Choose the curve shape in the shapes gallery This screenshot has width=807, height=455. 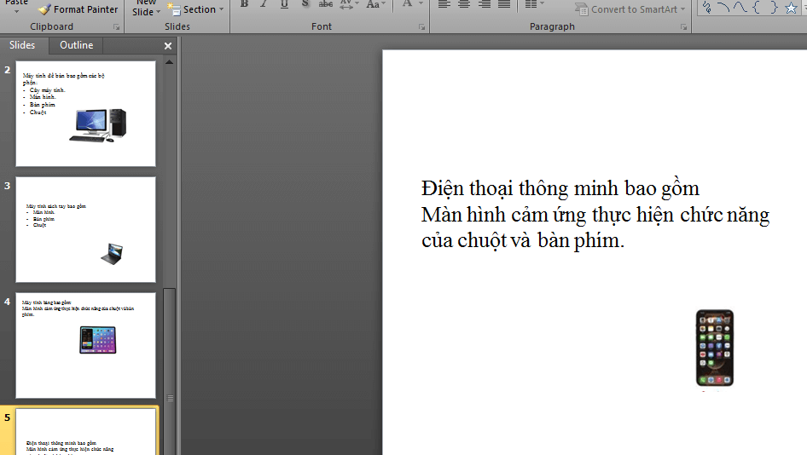[739, 8]
